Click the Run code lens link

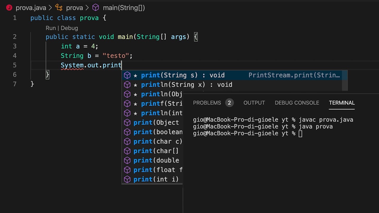point(51,28)
